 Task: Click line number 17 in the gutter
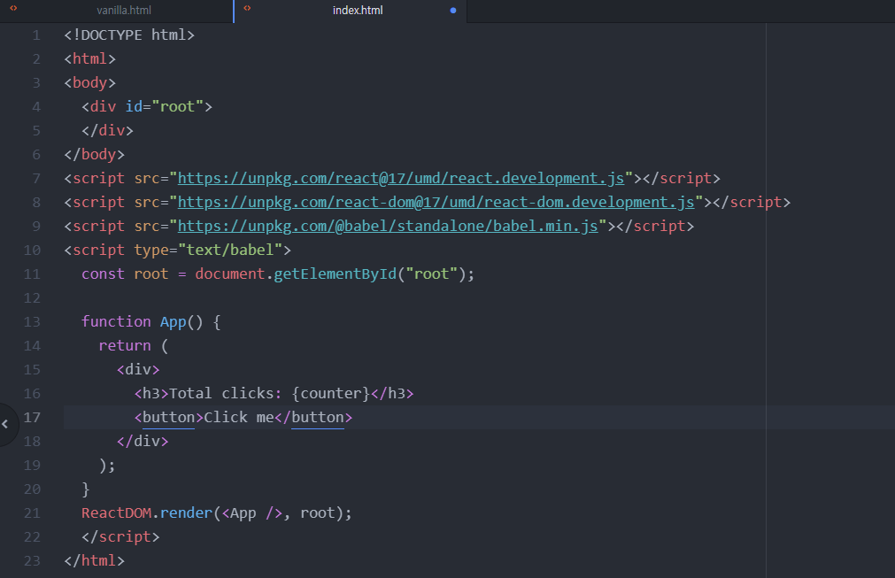(x=32, y=418)
